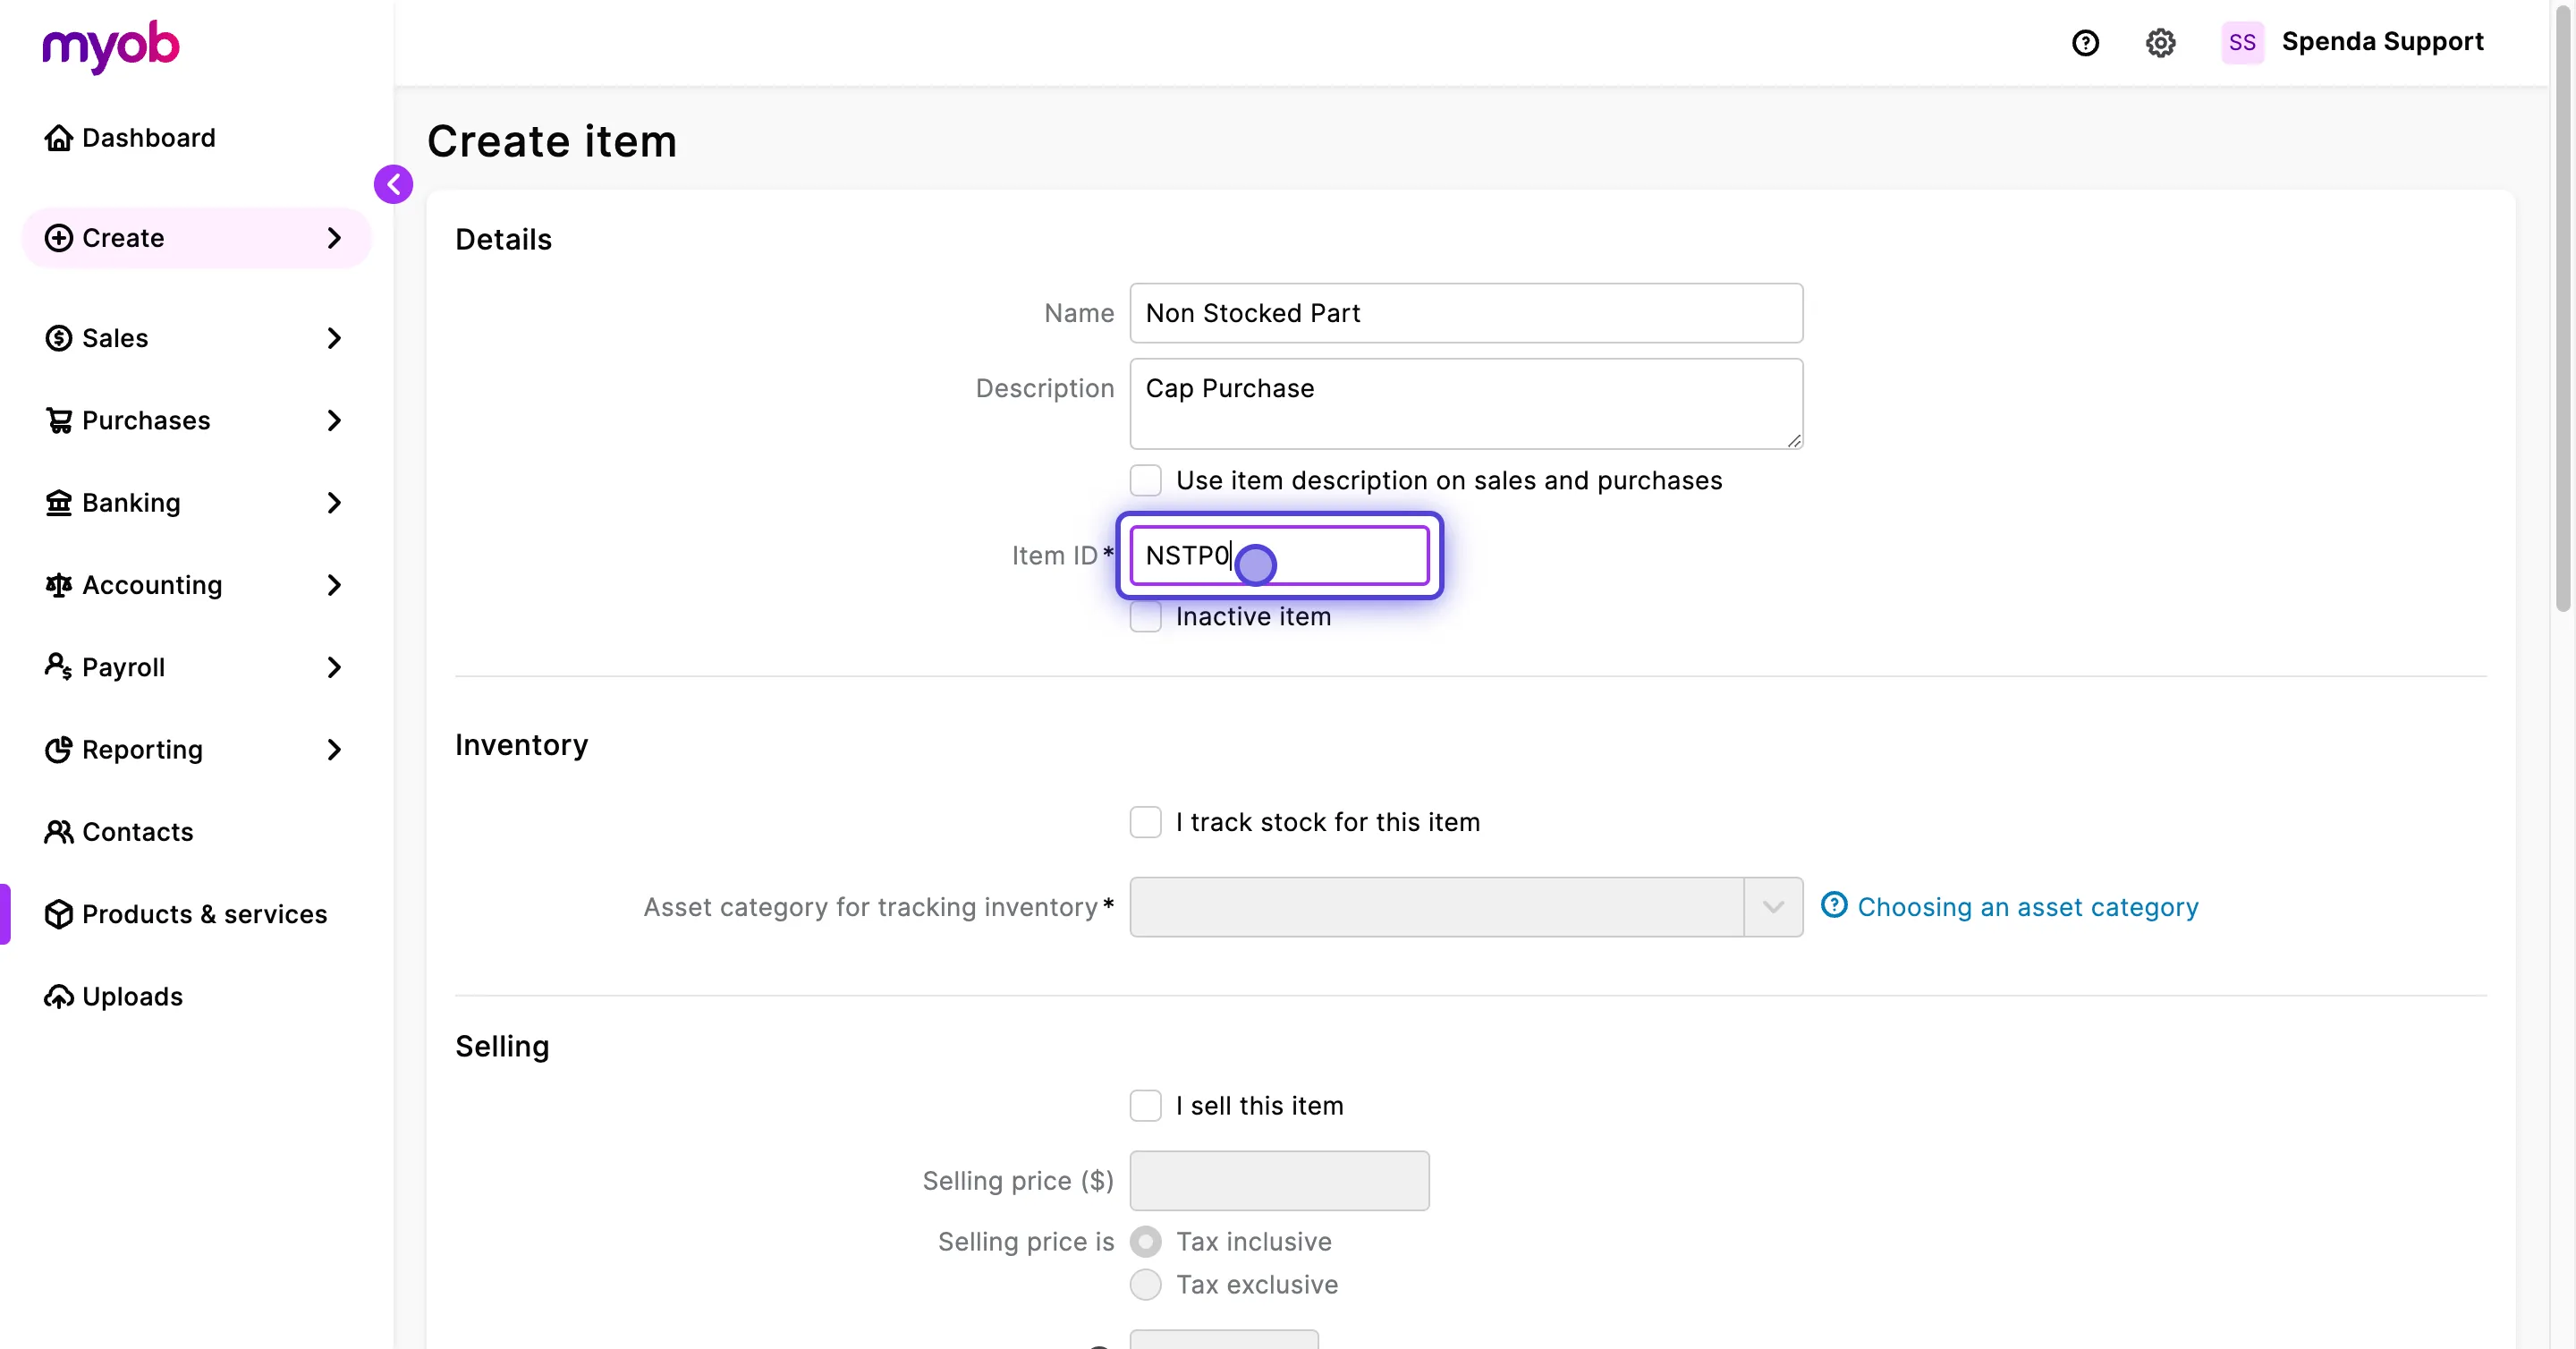
Task: Click into the Description text area
Action: [1466, 404]
